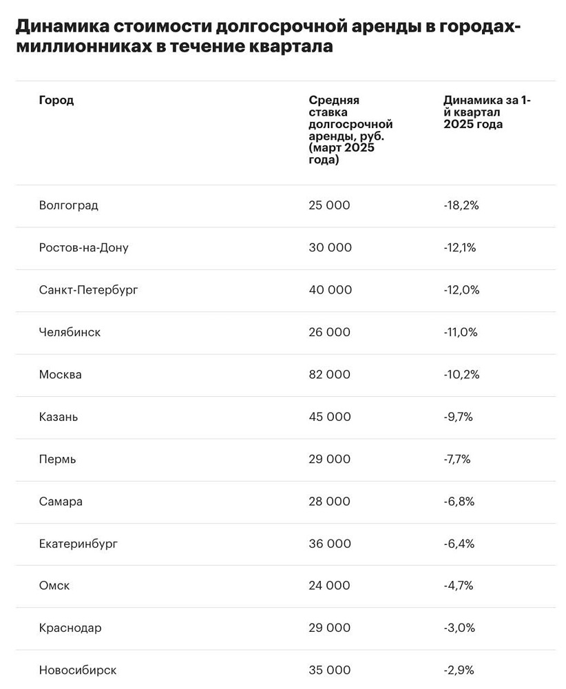
Task: Select the Волгоград city row
Action: point(69,205)
